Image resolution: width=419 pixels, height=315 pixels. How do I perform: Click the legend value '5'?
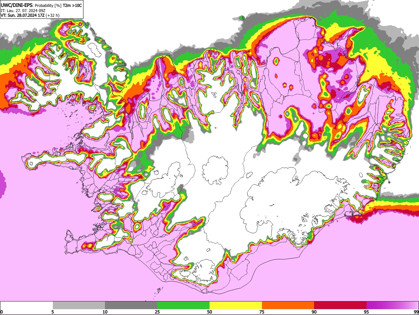52,312
